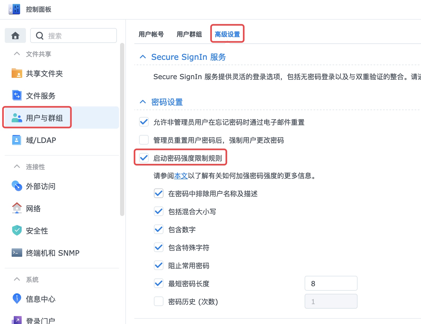Screen dimensions: 421x324
Task: Collapse the 密码设置 section chevron
Action: pos(143,102)
